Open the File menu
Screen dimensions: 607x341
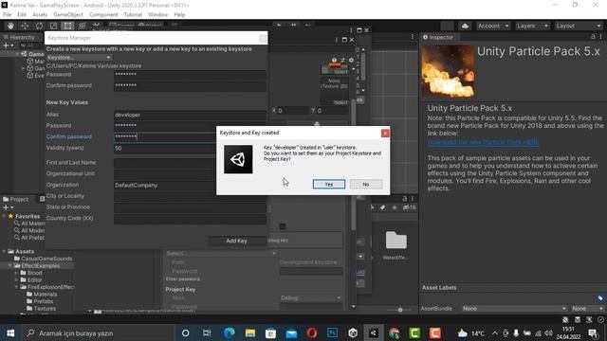(x=7, y=15)
